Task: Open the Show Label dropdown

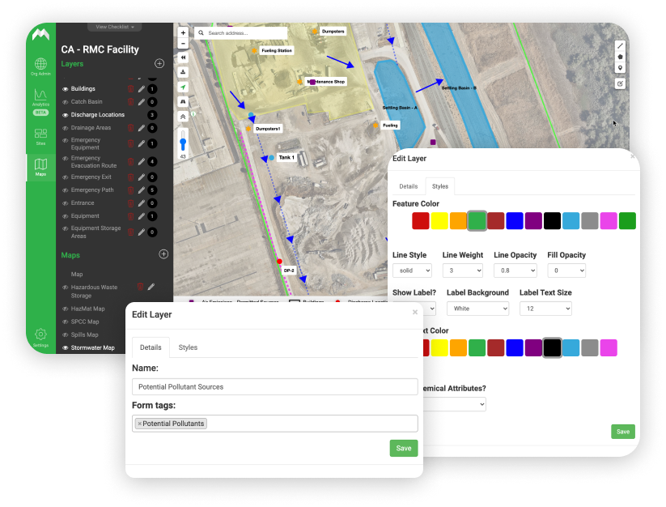Action: coord(428,309)
